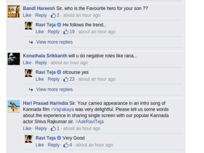The height and width of the screenshot is (153, 204).
Task: Open Konathala Srikkanth's profile picture
Action: pos(14,59)
